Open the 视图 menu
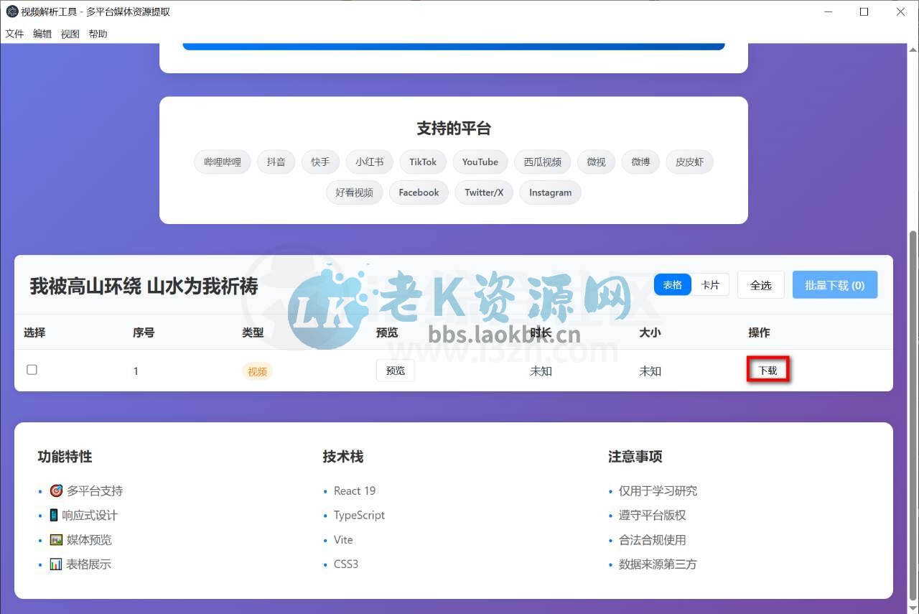The height and width of the screenshot is (614, 919). pyautogui.click(x=70, y=34)
